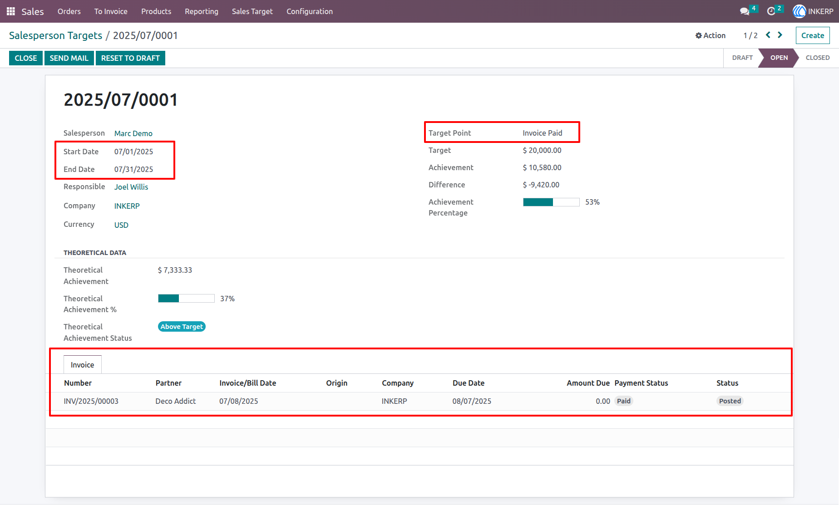The height and width of the screenshot is (505, 839).
Task: Click RESET TO DRAFT button
Action: [x=130, y=58]
